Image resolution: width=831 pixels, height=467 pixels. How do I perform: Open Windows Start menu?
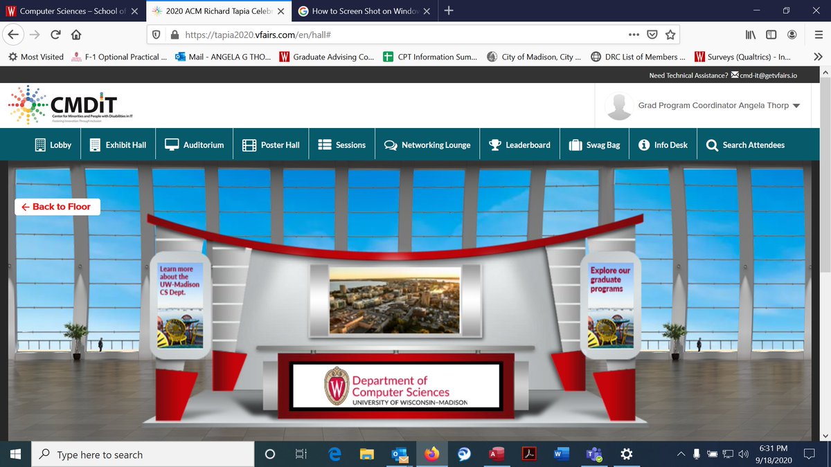(x=15, y=455)
